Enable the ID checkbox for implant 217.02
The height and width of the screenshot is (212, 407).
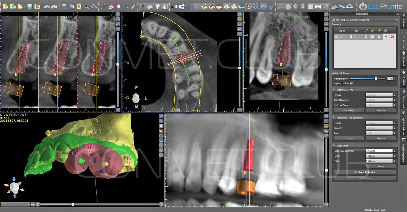351,37
